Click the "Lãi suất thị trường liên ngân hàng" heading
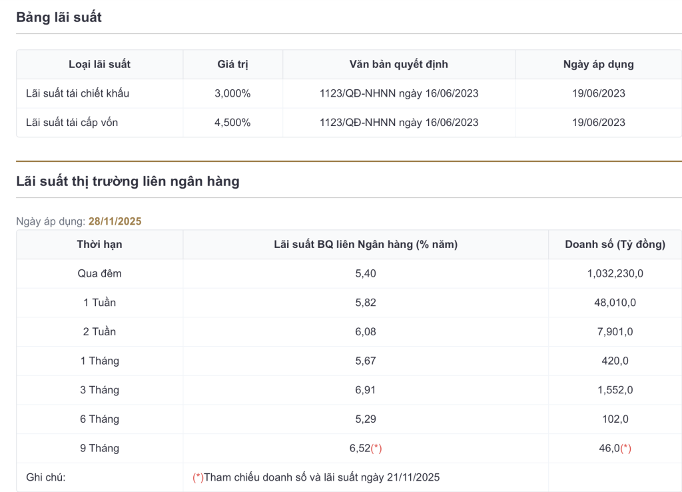The image size is (682, 492). pyautogui.click(x=127, y=181)
